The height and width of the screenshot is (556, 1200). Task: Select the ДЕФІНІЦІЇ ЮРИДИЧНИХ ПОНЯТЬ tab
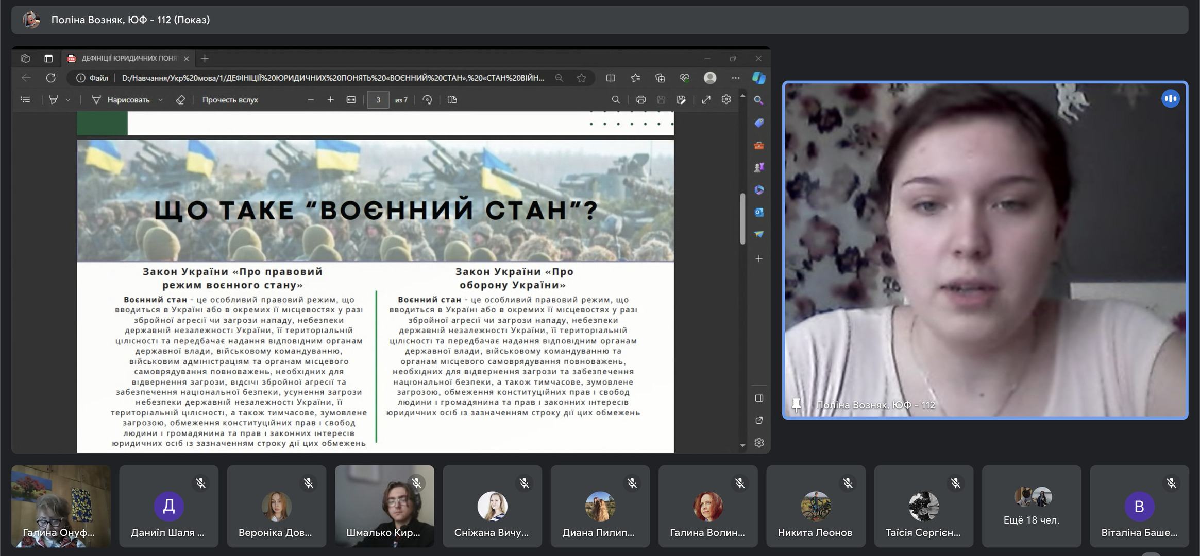(x=128, y=58)
